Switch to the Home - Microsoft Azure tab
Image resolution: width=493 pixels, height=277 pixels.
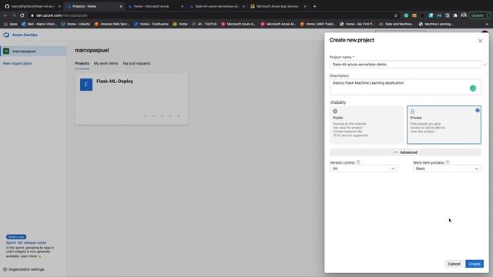tap(156, 6)
